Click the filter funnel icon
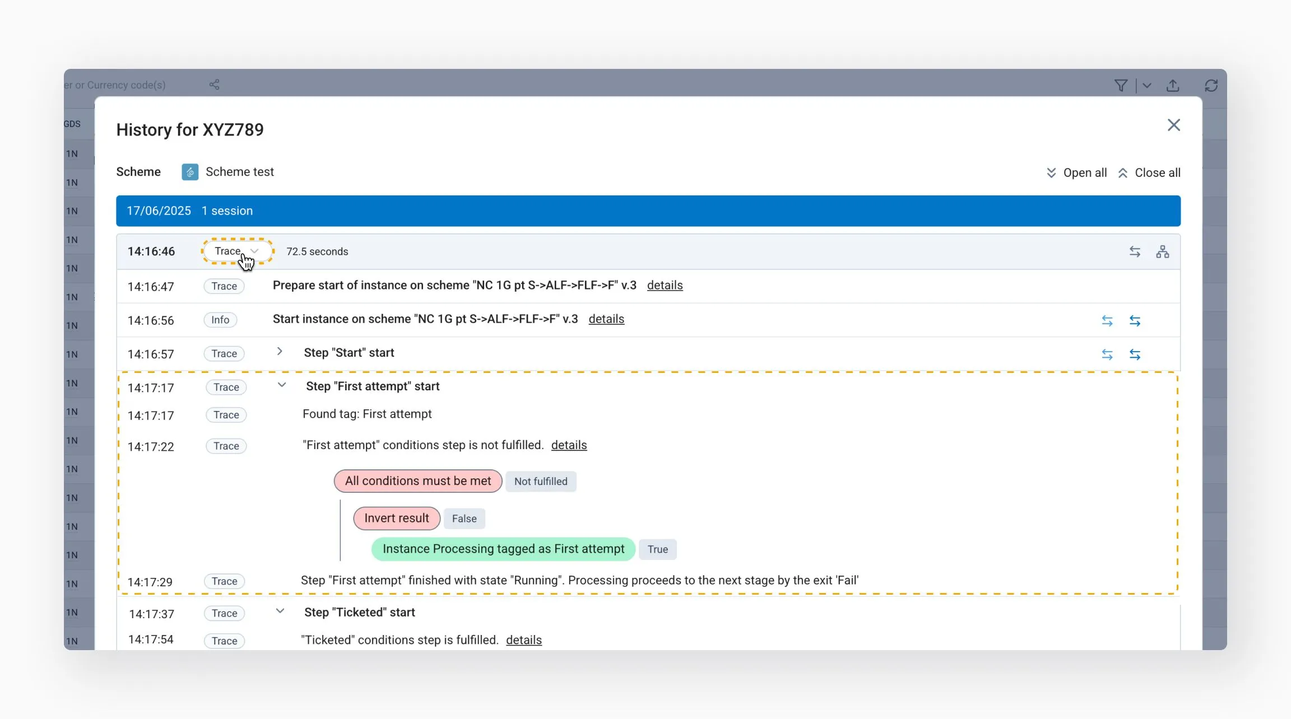 [1121, 85]
